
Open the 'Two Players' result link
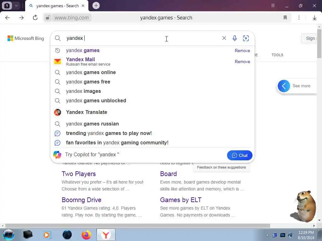[79, 174]
